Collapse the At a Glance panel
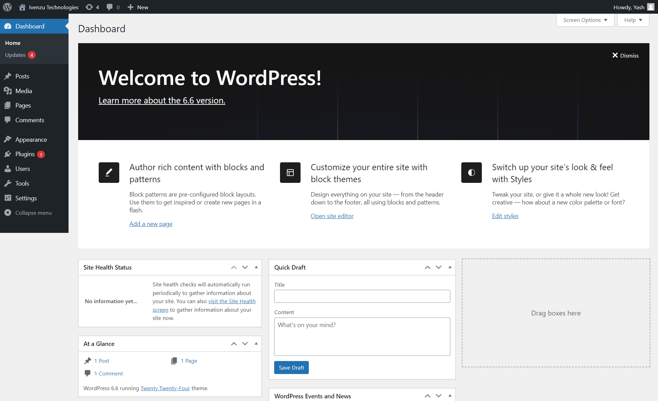 point(256,343)
